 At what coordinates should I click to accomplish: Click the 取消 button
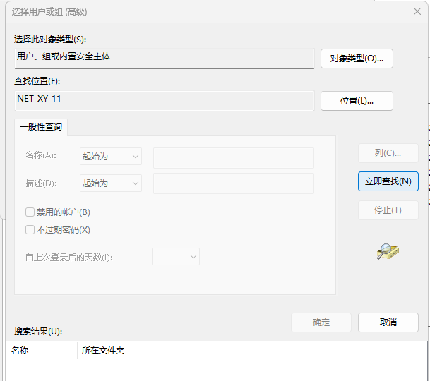click(388, 322)
